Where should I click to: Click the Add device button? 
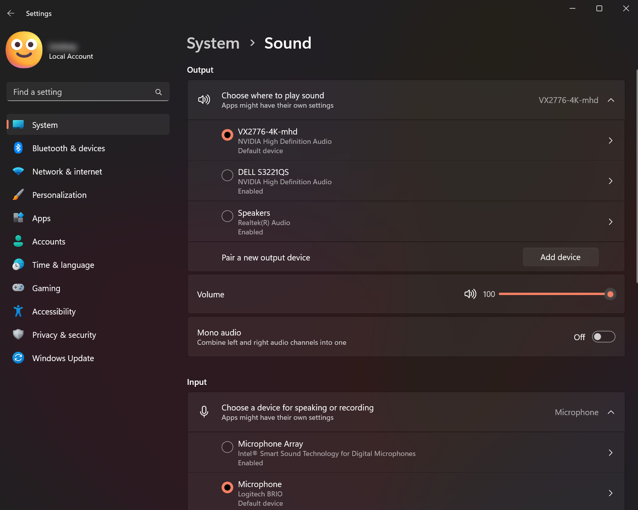pos(560,257)
